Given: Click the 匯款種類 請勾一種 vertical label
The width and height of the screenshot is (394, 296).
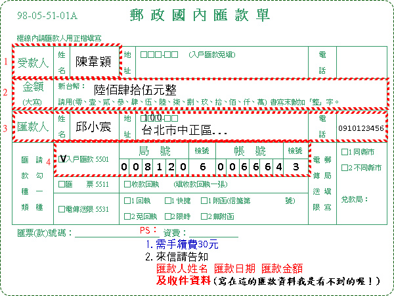Looking at the screenshot, I should 32,184.
